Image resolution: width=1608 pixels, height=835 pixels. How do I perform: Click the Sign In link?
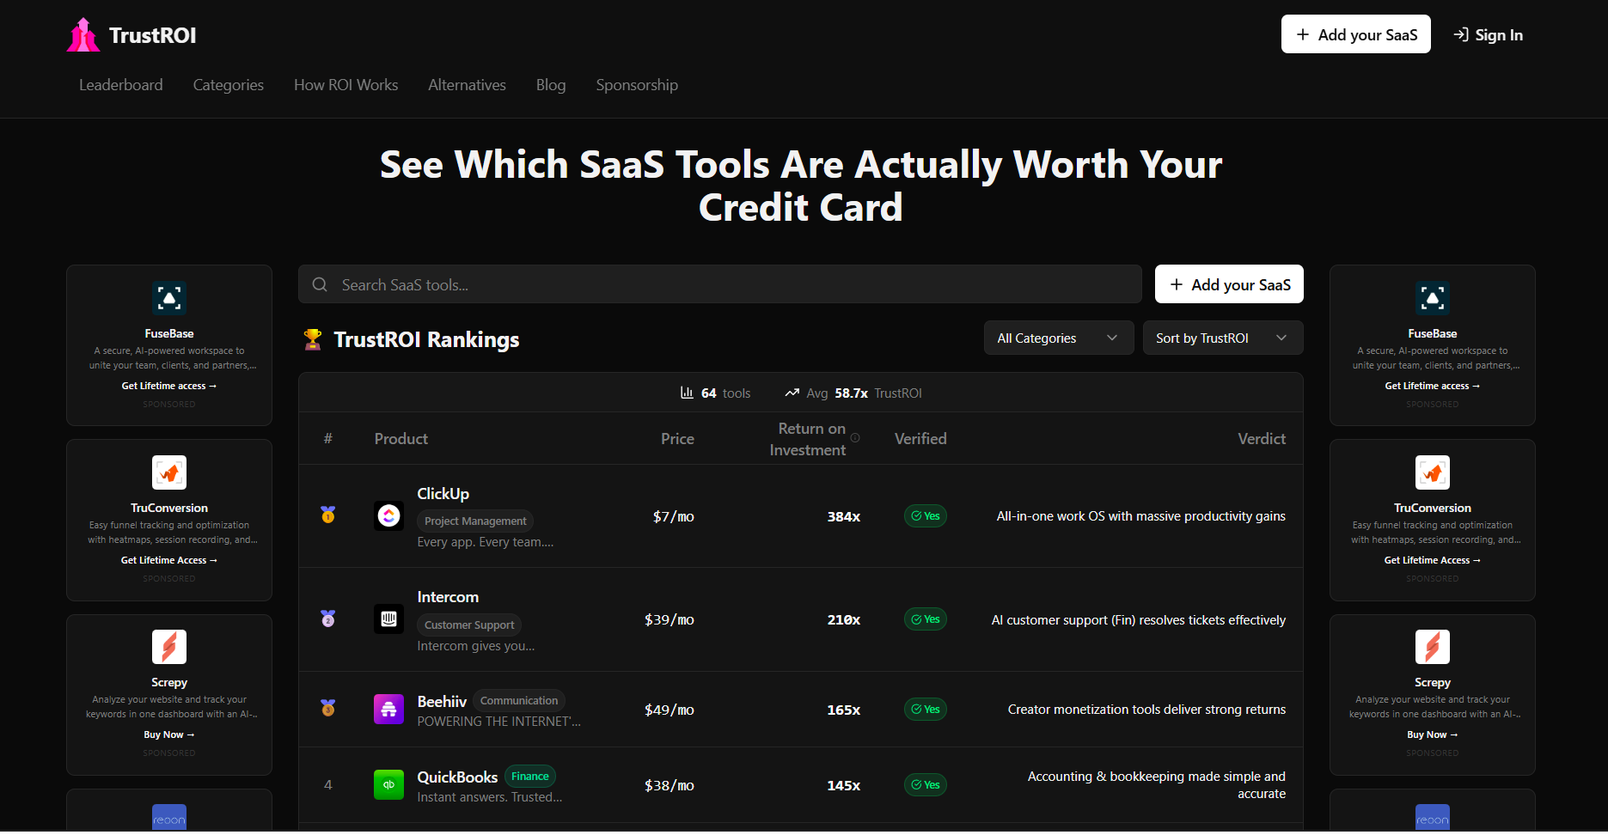click(x=1489, y=35)
